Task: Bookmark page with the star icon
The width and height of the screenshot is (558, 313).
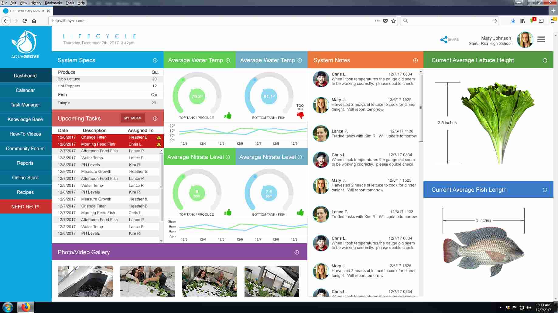Action: (394, 21)
